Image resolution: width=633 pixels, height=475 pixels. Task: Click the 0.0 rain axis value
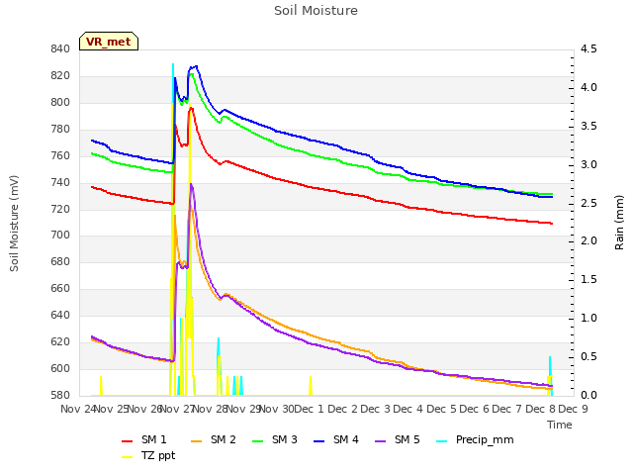[588, 395]
